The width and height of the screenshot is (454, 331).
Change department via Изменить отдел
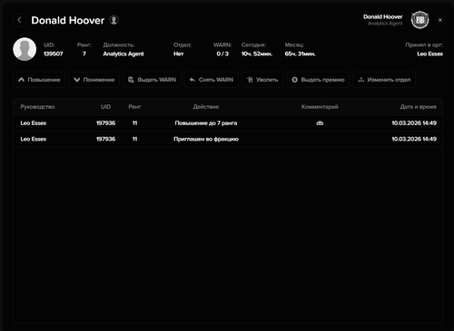click(x=384, y=80)
